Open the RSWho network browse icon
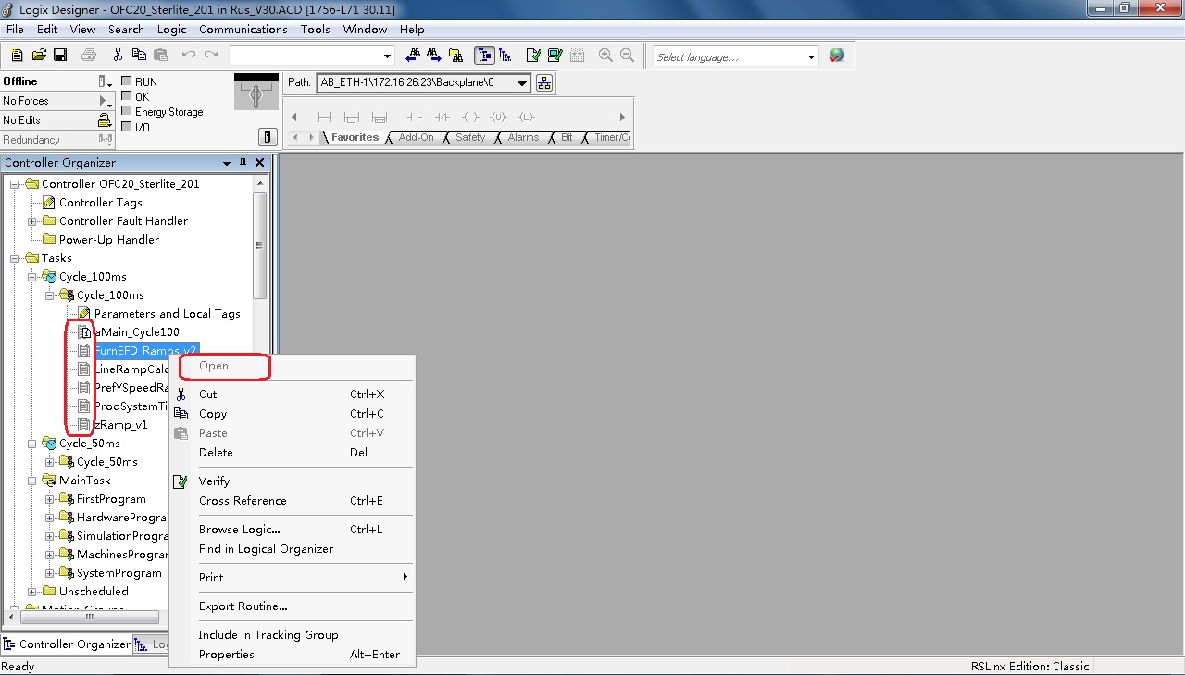Viewport: 1185px width, 675px height. (x=543, y=83)
